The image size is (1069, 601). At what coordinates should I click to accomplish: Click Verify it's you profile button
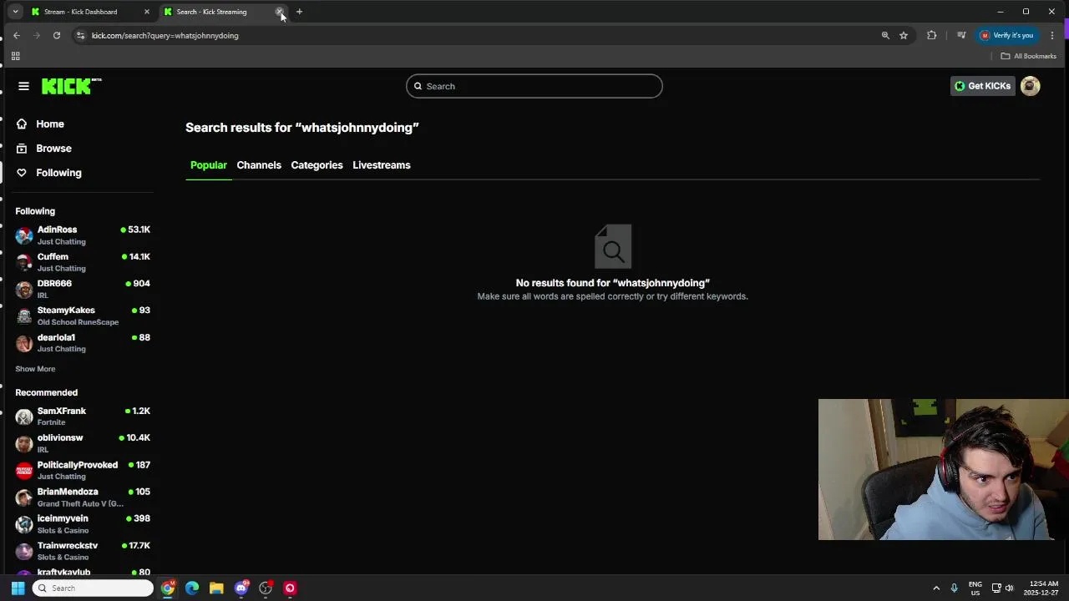1007,35
